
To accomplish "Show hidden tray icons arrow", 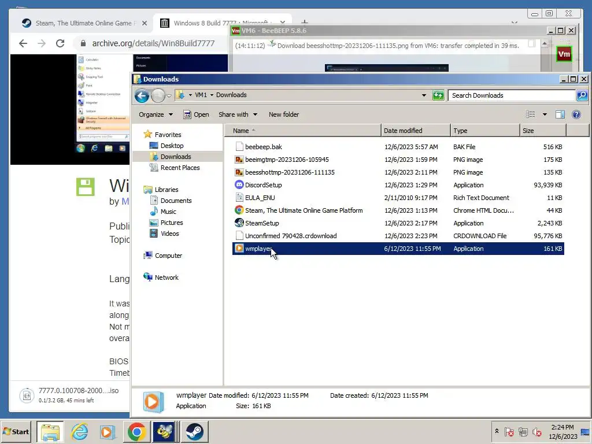I will point(497,431).
